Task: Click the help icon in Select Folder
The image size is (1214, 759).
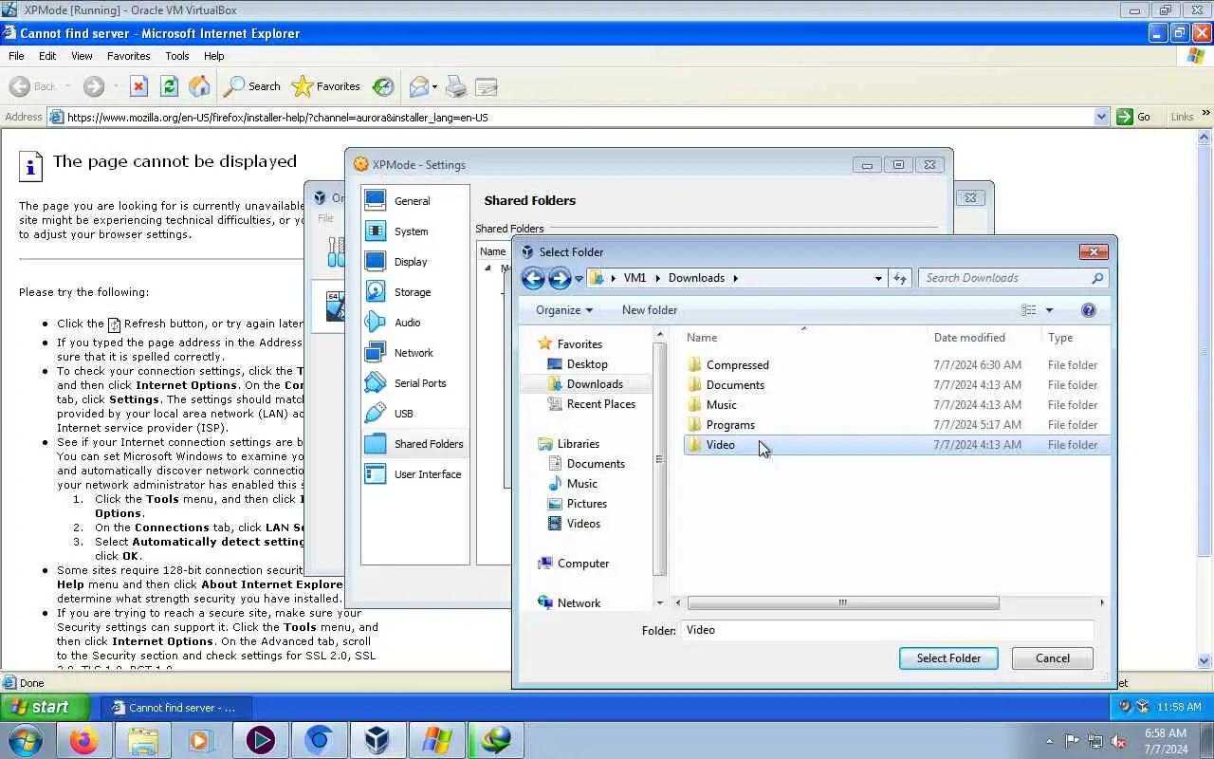Action: pos(1089,310)
